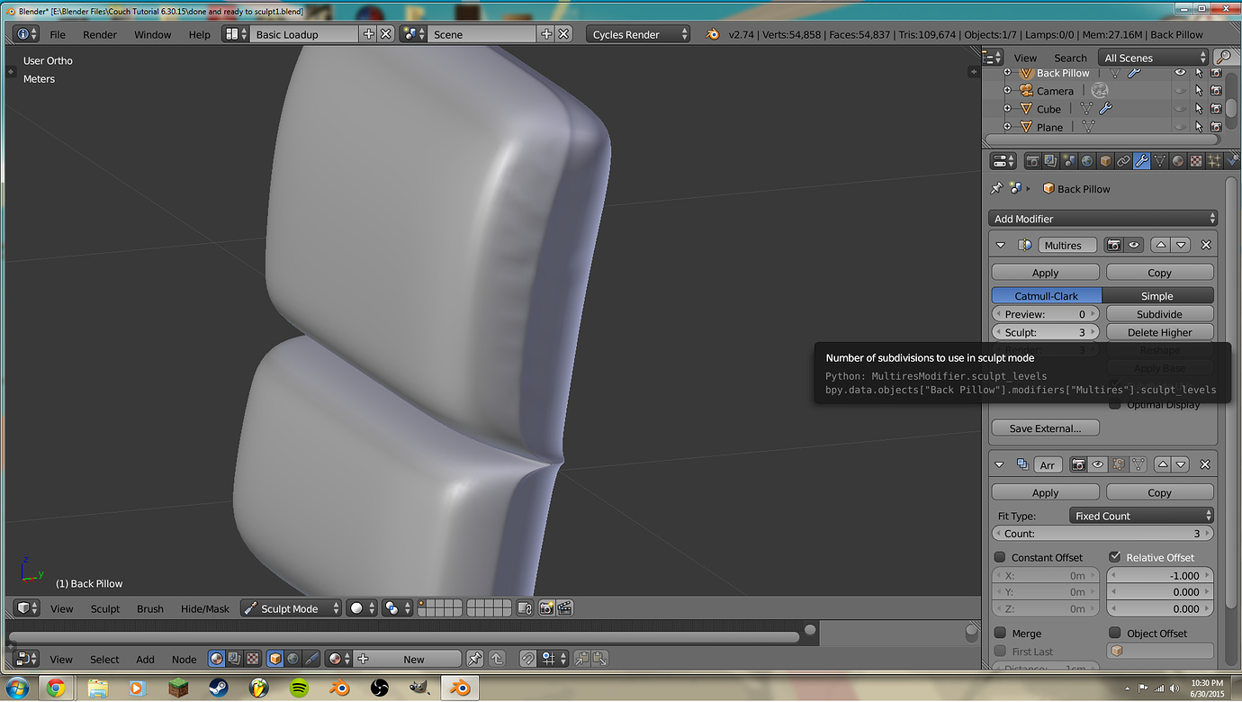Select world shader nodes globe icon
The width and height of the screenshot is (1242, 702).
coord(292,659)
